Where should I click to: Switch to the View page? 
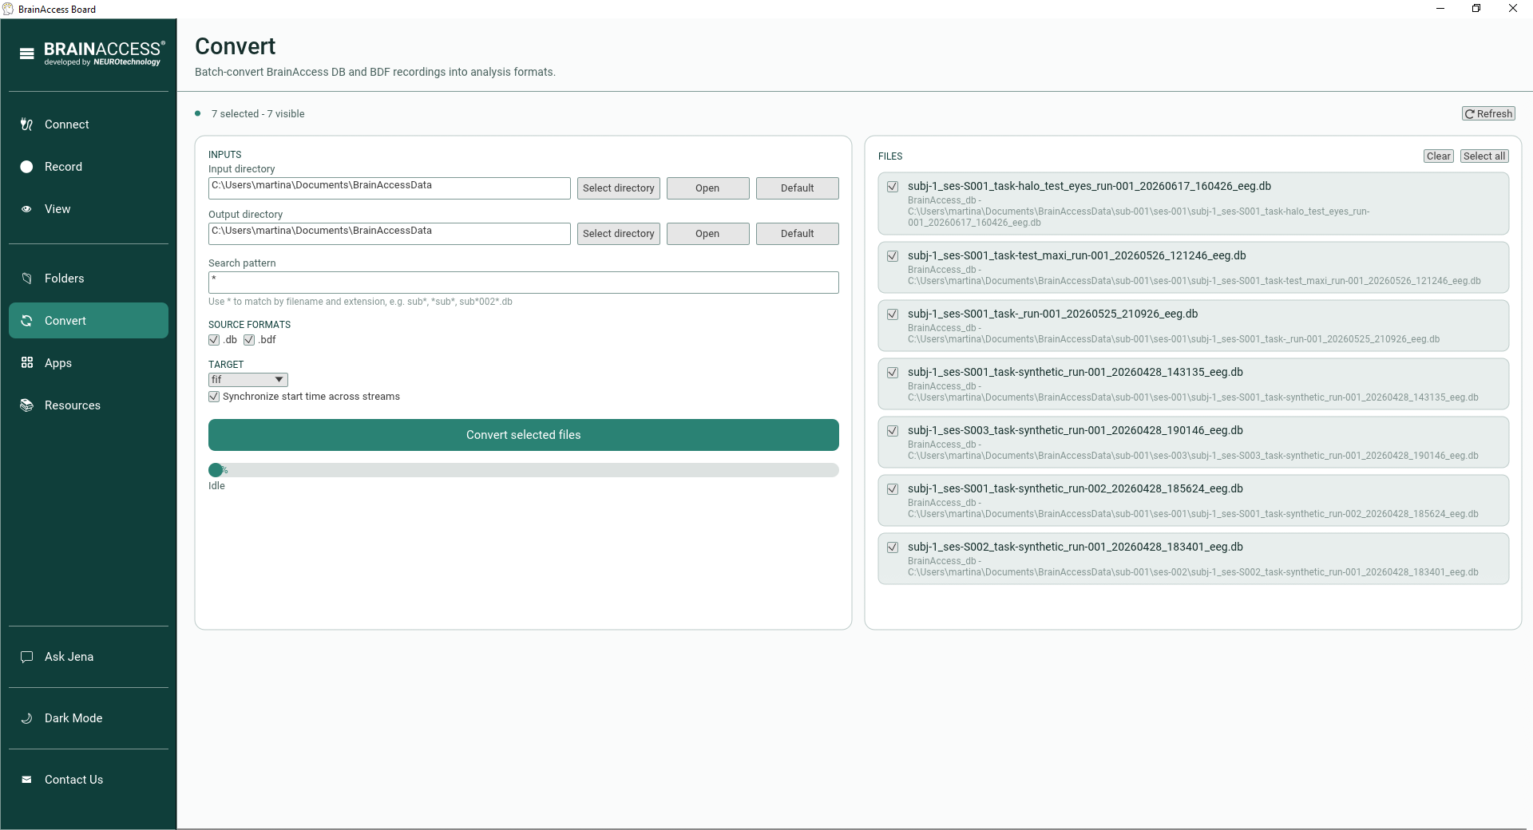click(x=89, y=209)
